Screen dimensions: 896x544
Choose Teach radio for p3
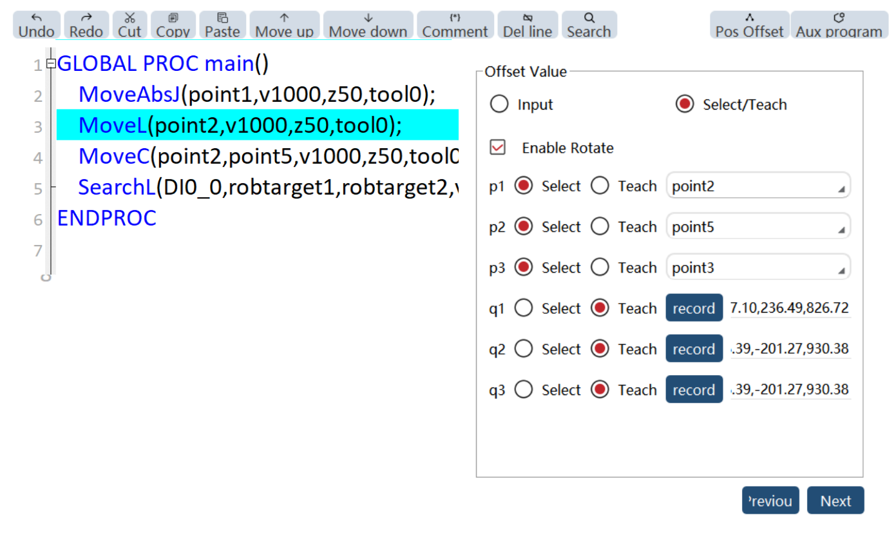pos(600,267)
